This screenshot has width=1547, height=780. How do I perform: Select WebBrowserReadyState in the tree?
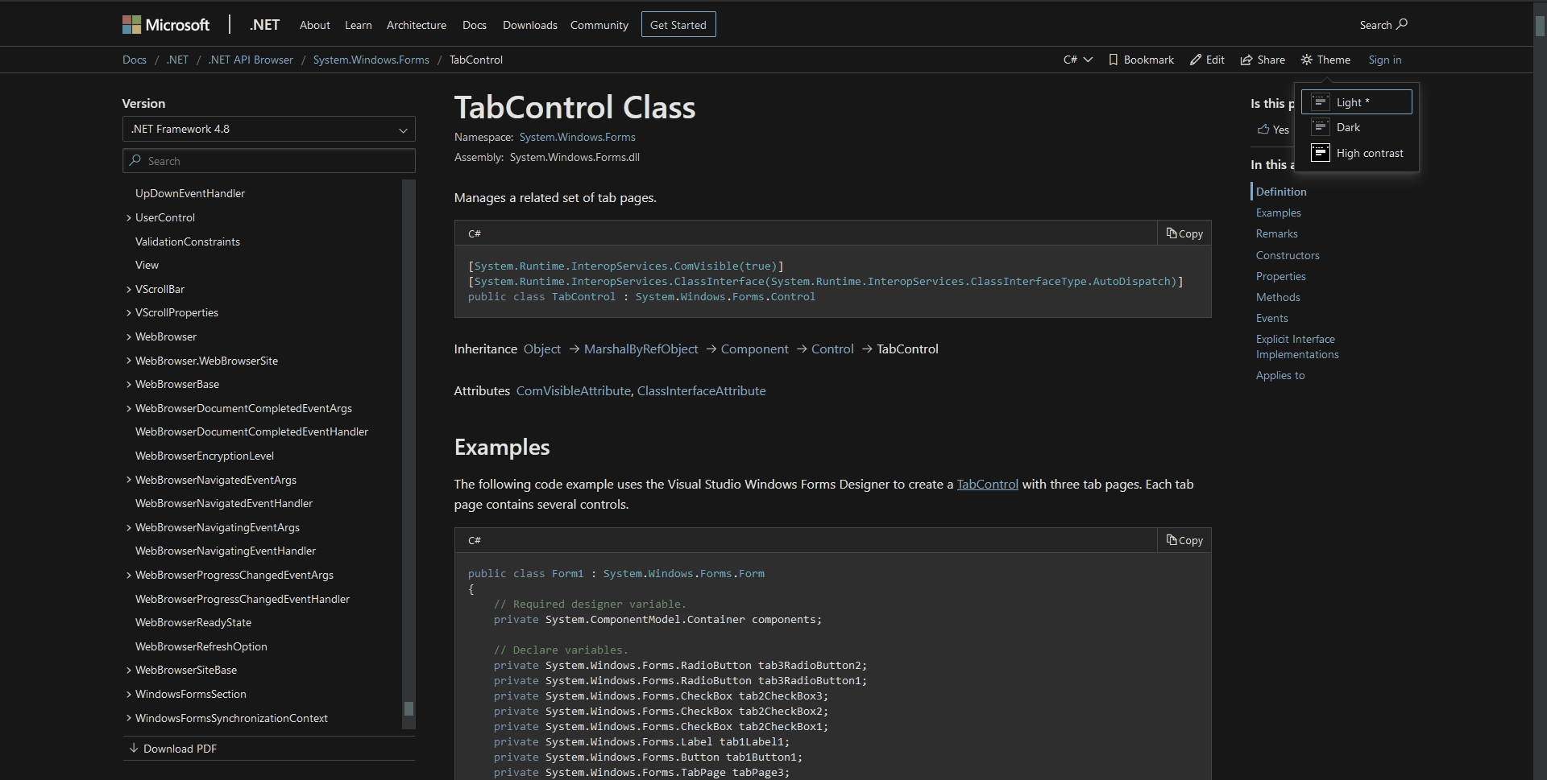click(x=193, y=622)
